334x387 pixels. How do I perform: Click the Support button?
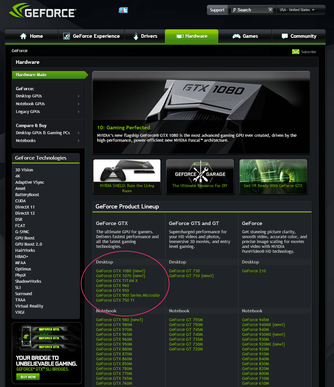pyautogui.click(x=217, y=10)
